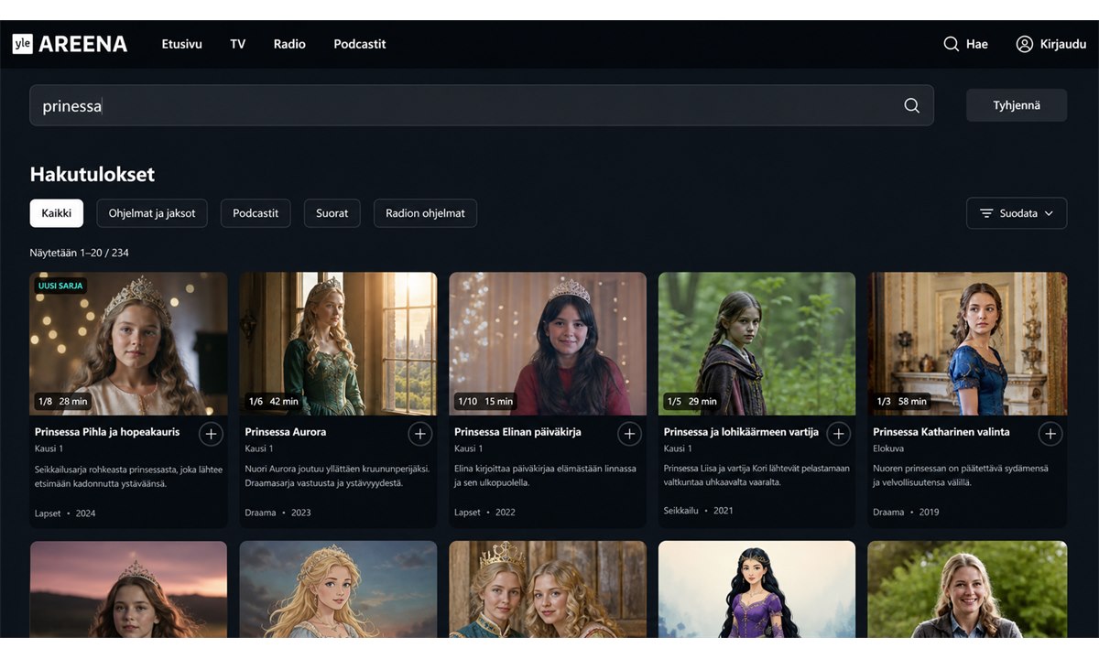Click the 1/5 29 min duration label
Screen dimensions: 1099x659
pyautogui.click(x=692, y=401)
